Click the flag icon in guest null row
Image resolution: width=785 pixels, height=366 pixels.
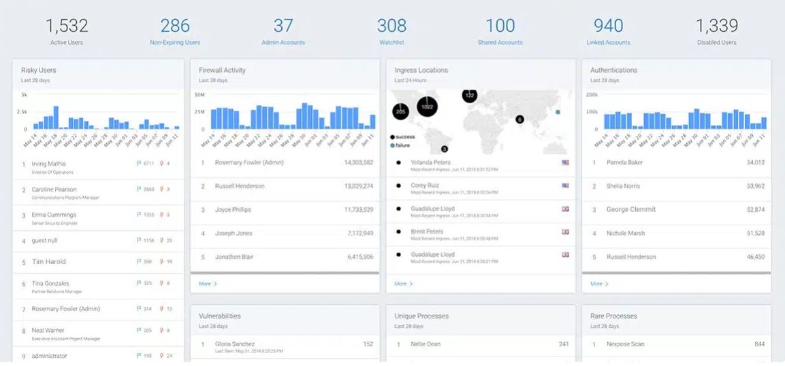pos(139,240)
